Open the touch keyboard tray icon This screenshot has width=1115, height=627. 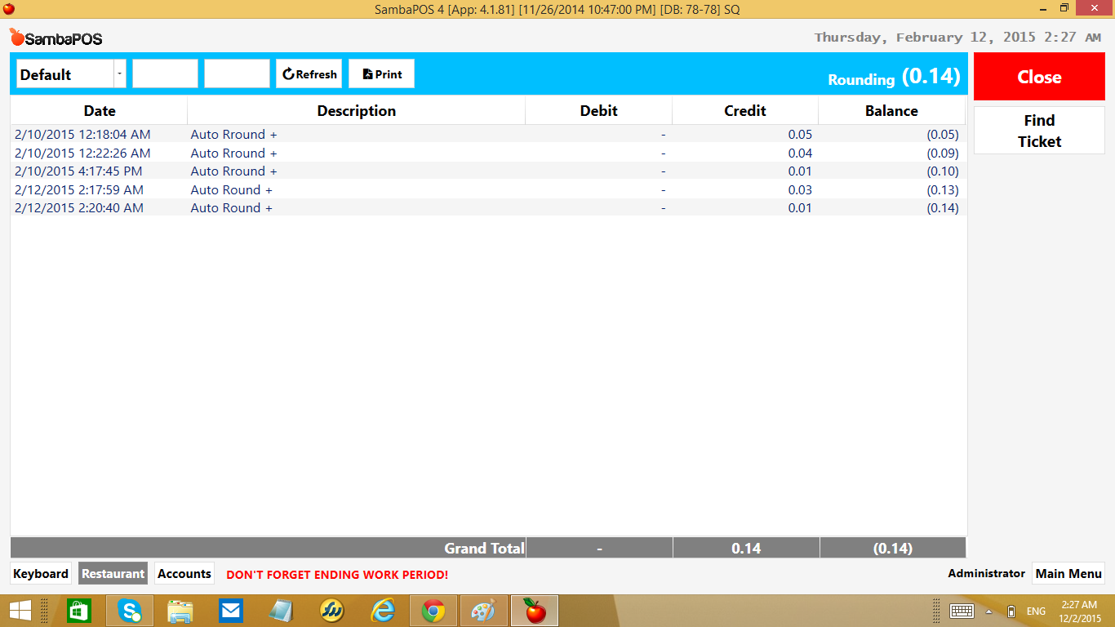(x=961, y=611)
